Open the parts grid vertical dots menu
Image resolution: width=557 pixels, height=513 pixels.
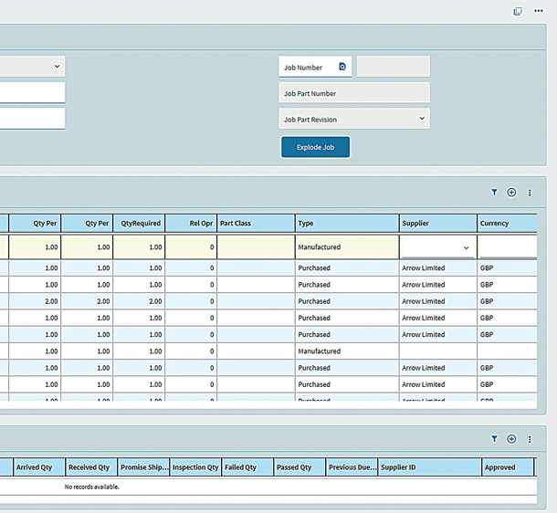(x=530, y=193)
